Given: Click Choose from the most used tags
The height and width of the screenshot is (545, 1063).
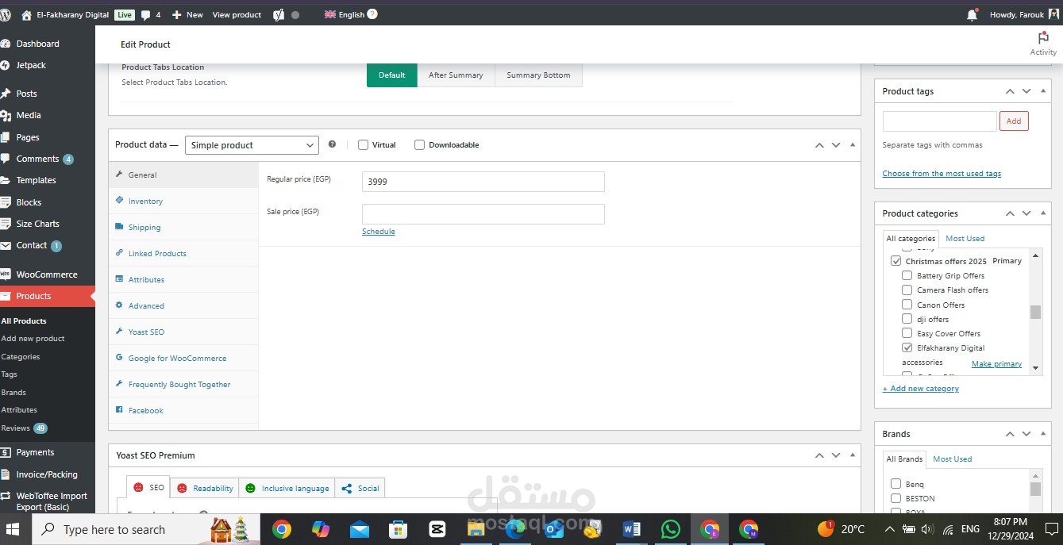Looking at the screenshot, I should [x=942, y=174].
